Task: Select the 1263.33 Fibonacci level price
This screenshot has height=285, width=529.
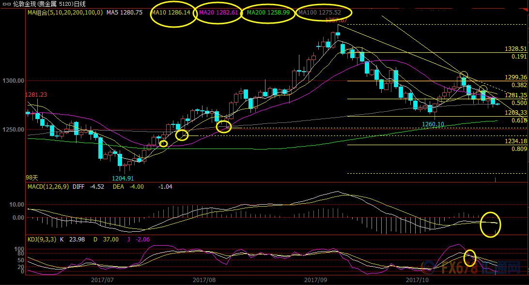Action: point(515,113)
